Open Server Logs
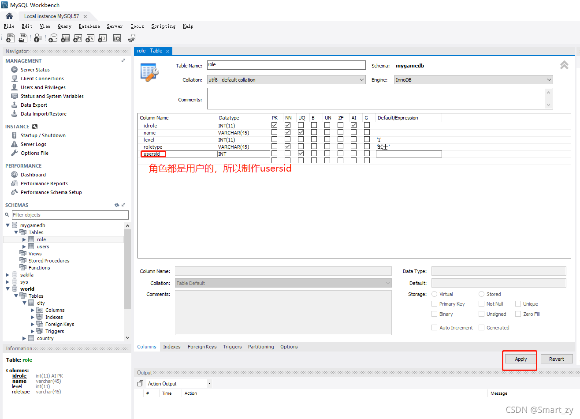The width and height of the screenshot is (580, 419). click(33, 144)
